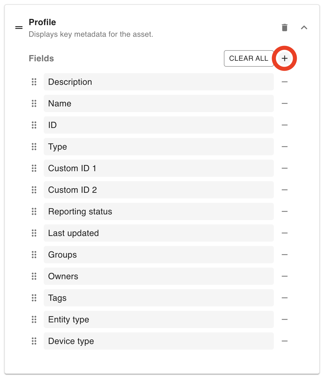Collapse the Profile section chevron

304,28
